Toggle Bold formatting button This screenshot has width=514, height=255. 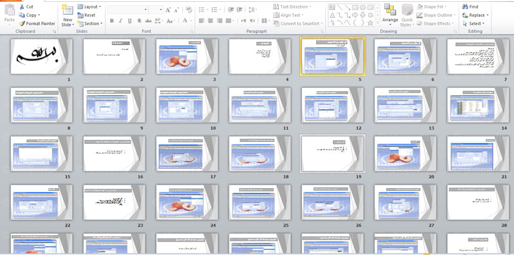(x=111, y=21)
